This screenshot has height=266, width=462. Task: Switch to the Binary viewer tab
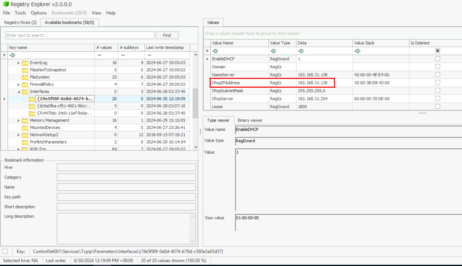click(250, 120)
